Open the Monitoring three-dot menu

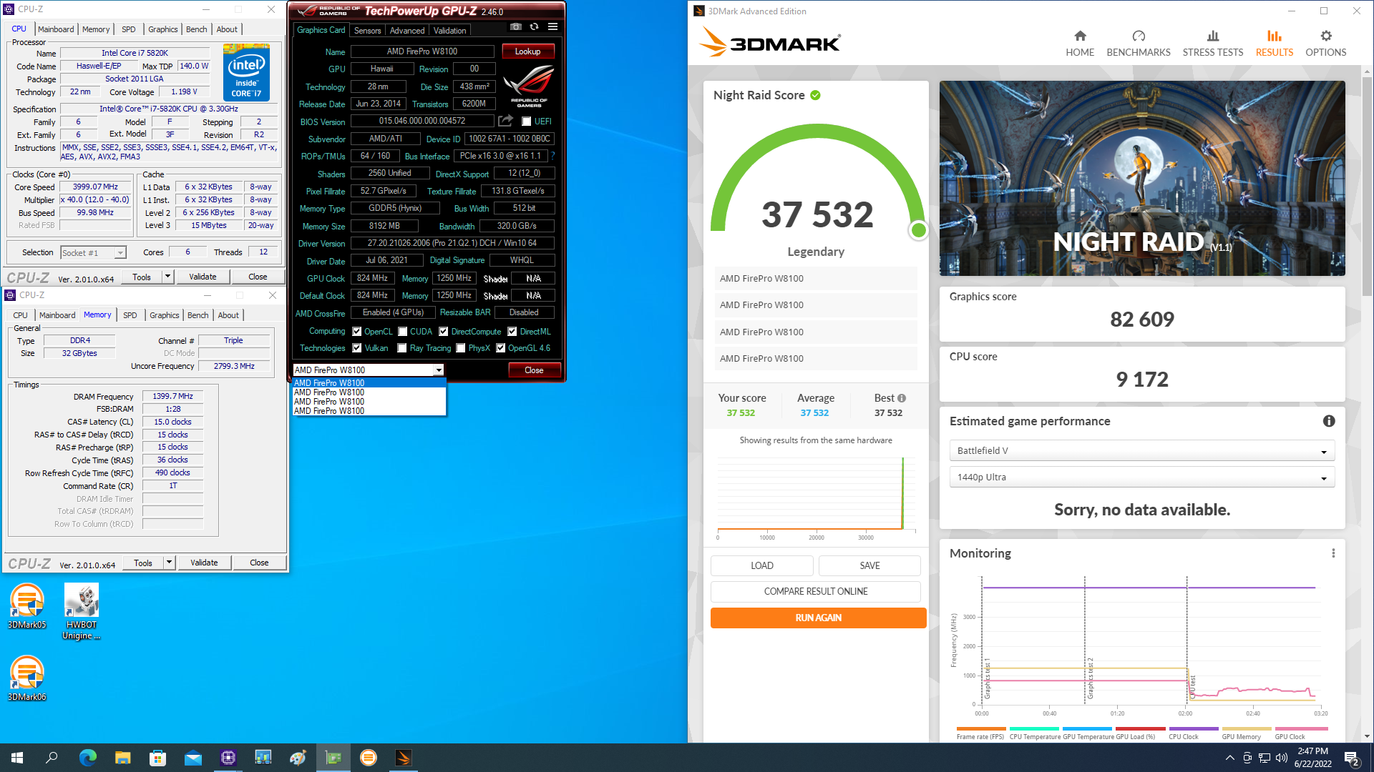click(x=1333, y=553)
